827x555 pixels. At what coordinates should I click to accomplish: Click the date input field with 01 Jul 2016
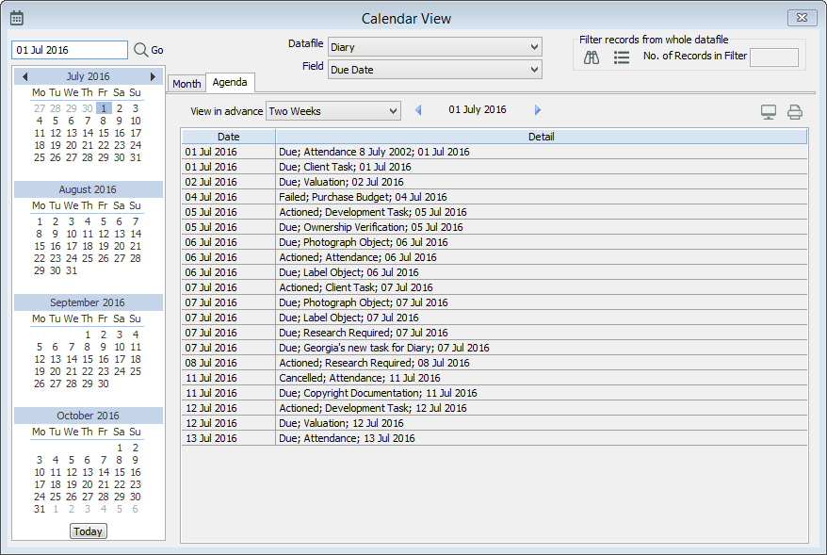70,50
